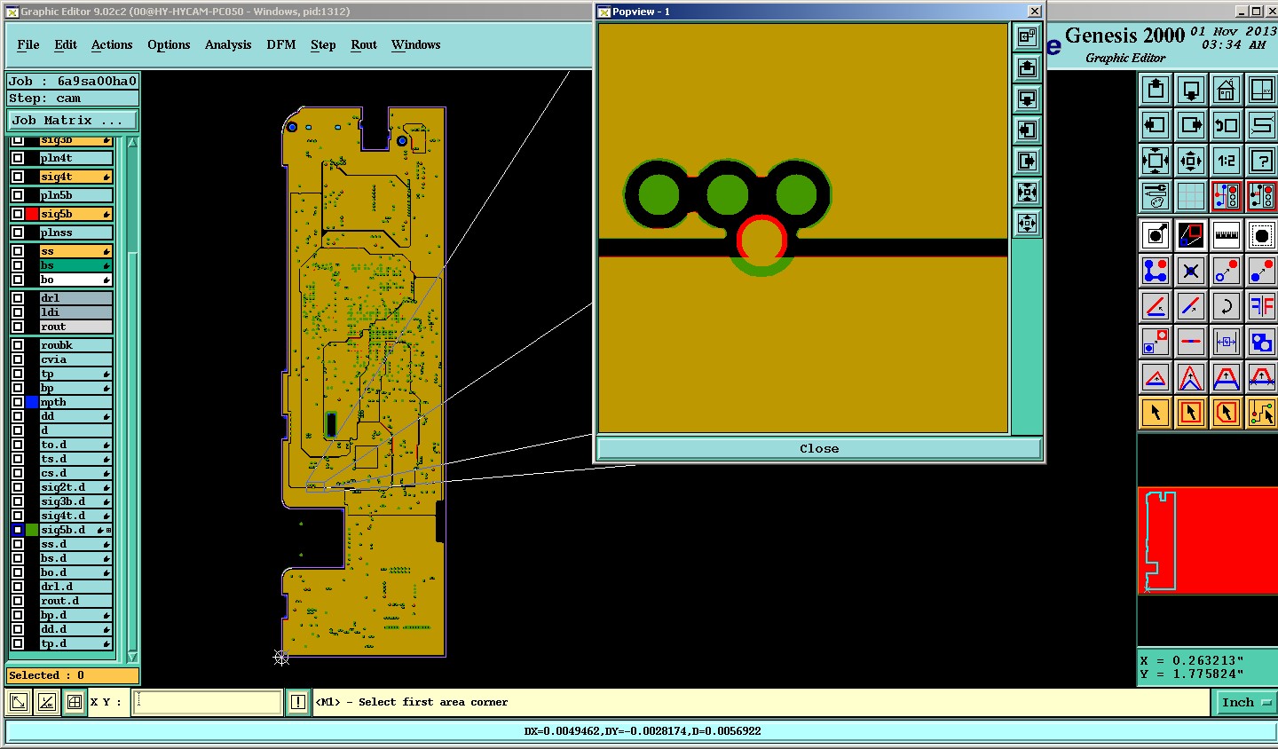The image size is (1278, 749).
Task: Toggle the checkbox for layer mpth
Action: click(18, 402)
